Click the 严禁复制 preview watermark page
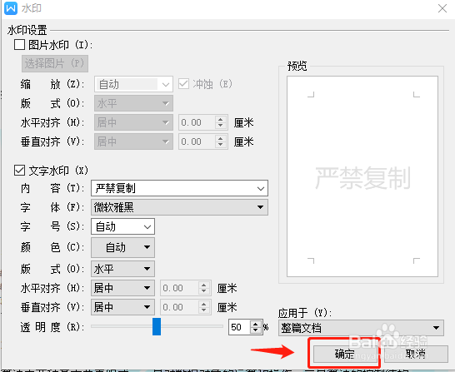The height and width of the screenshot is (372, 455). click(362, 176)
